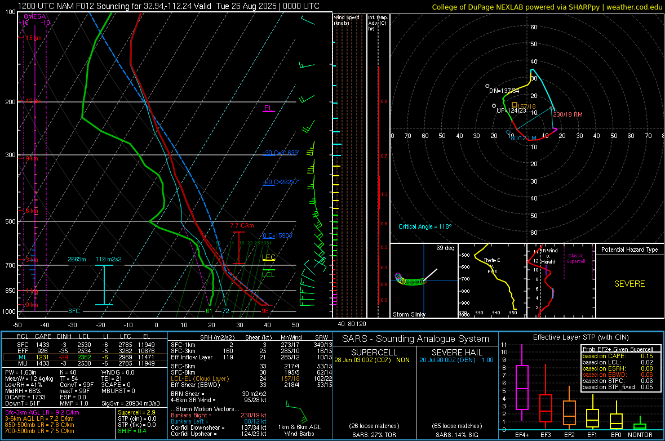665x441 pixels.
Task: Click the 230/19 RM storm motion label
Action: coord(568,114)
